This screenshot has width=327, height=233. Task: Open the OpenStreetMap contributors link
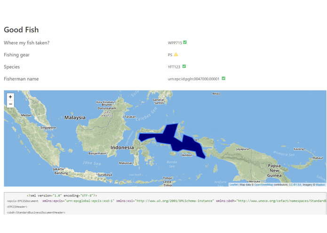[x=263, y=185]
